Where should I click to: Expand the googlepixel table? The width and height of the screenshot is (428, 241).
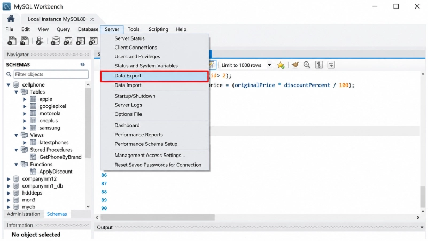[x=25, y=106]
